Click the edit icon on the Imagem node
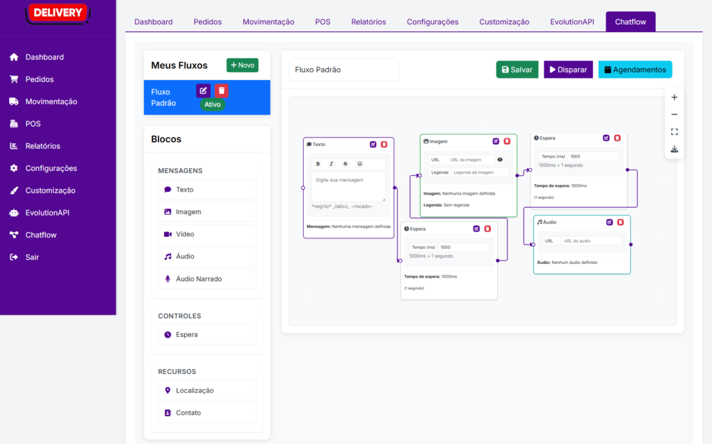Viewport: 712px width, 444px height. tap(496, 141)
